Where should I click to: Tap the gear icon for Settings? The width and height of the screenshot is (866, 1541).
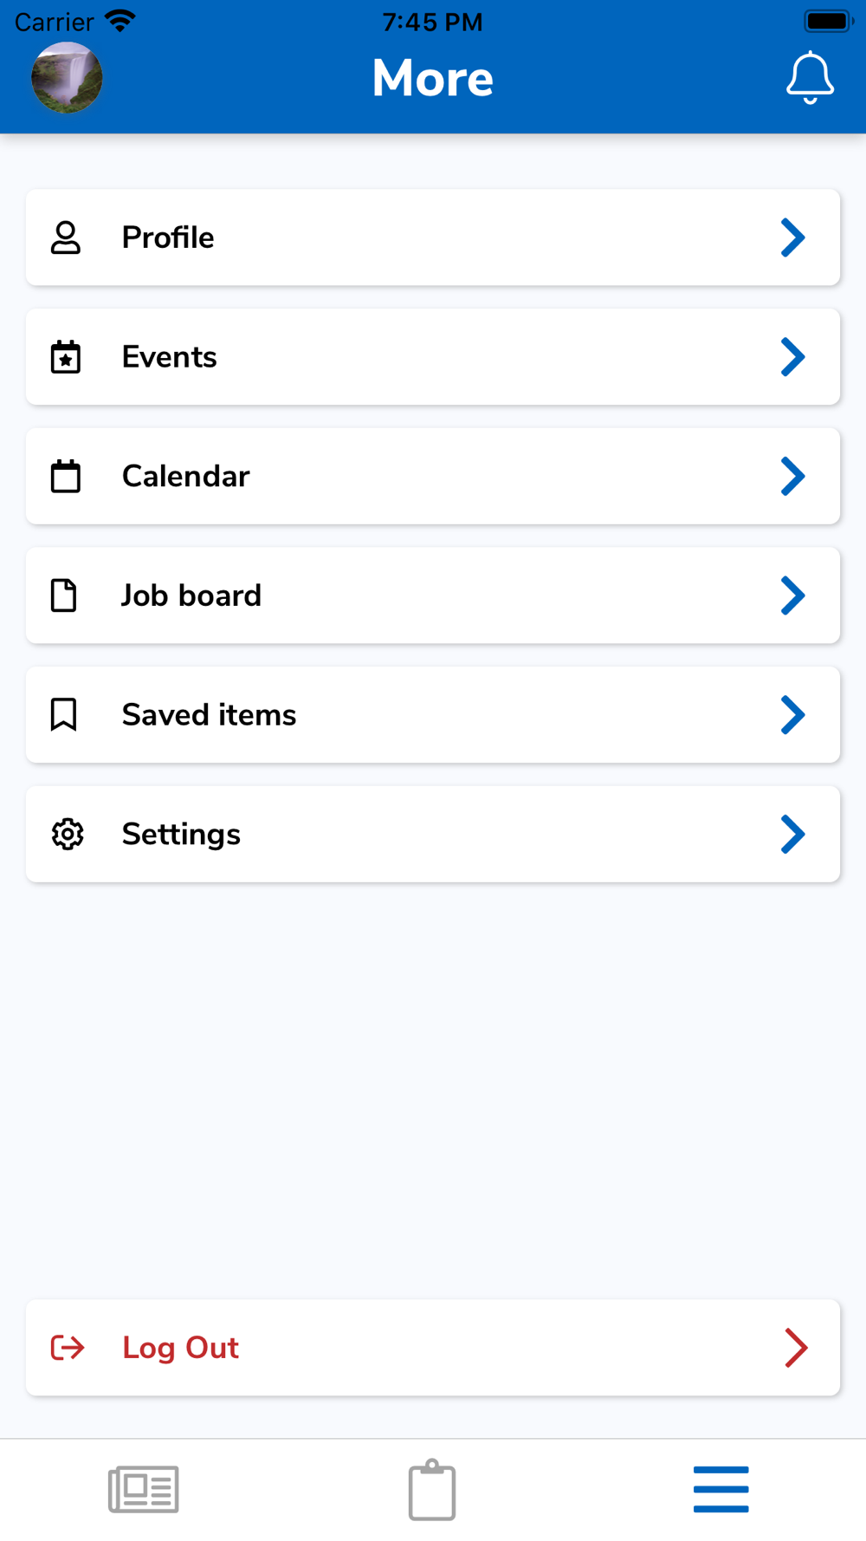coord(68,834)
